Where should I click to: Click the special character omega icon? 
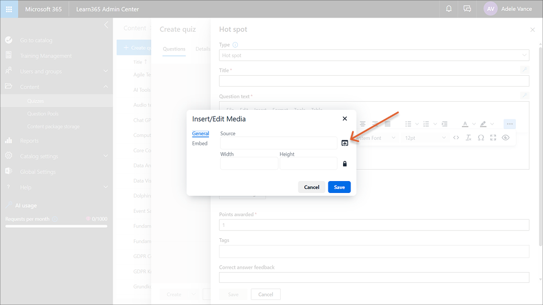(481, 138)
